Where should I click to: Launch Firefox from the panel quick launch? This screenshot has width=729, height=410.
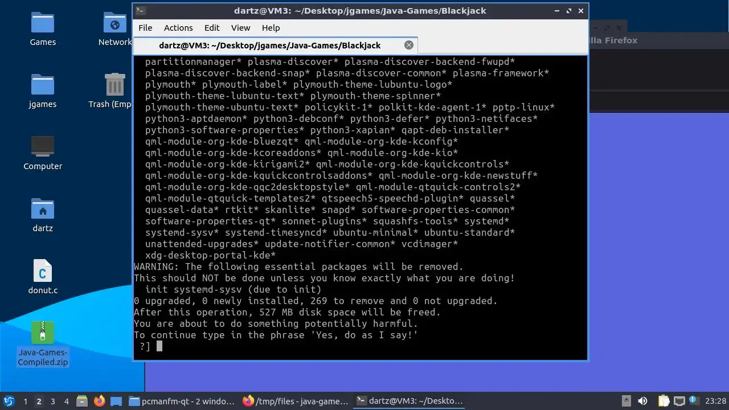[99, 401]
